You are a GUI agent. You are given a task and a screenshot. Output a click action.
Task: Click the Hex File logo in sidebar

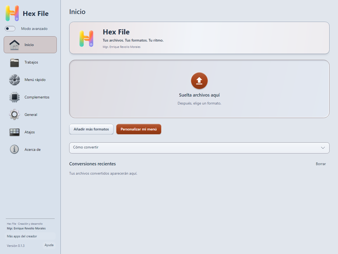(12, 13)
